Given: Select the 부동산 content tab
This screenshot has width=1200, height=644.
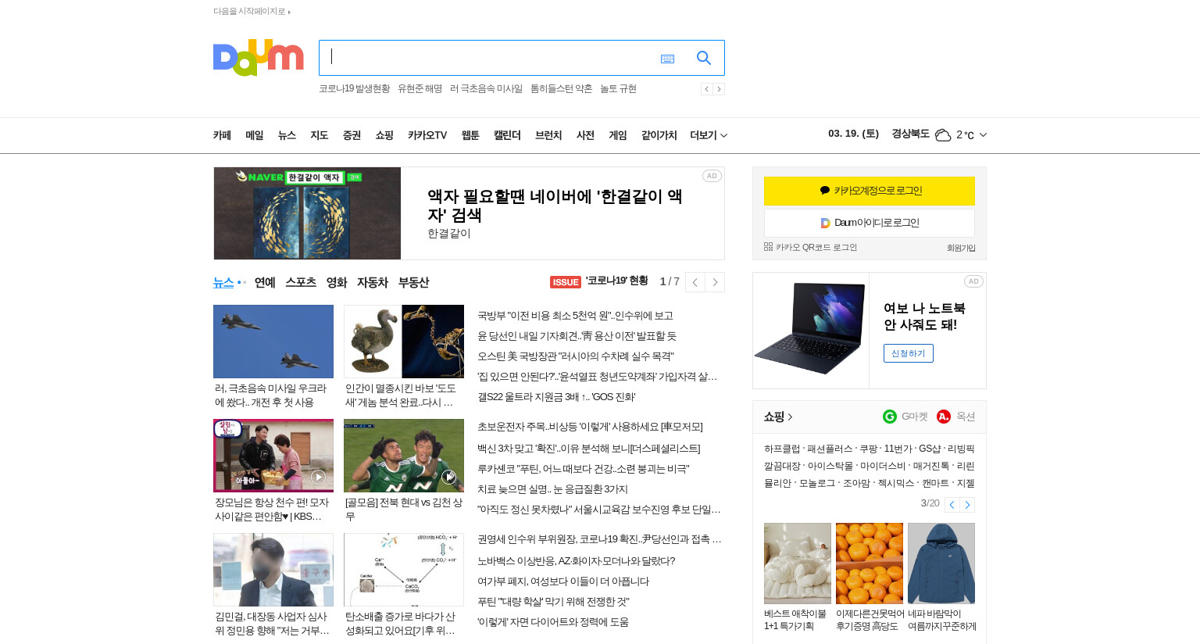Looking at the screenshot, I should pyautogui.click(x=413, y=282).
